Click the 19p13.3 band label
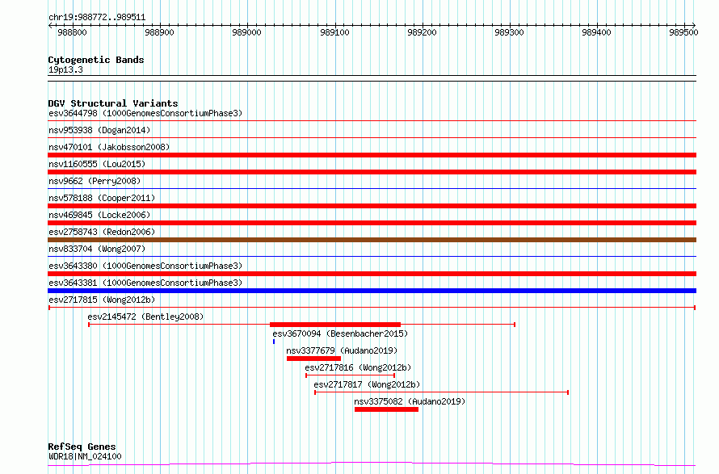Image resolution: width=719 pixels, height=474 pixels. pyautogui.click(x=65, y=69)
